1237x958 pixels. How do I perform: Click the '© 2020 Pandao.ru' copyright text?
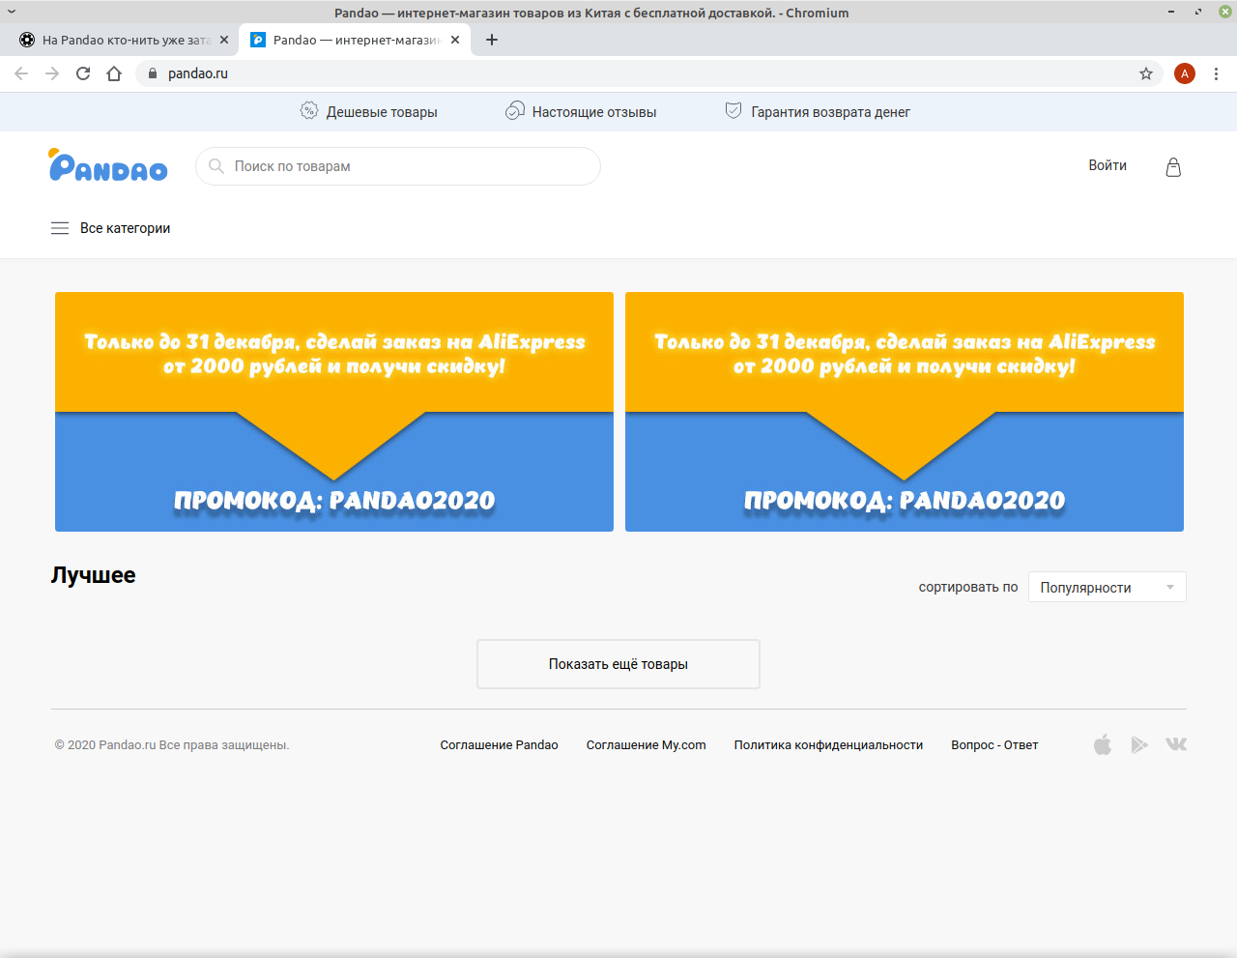point(172,745)
